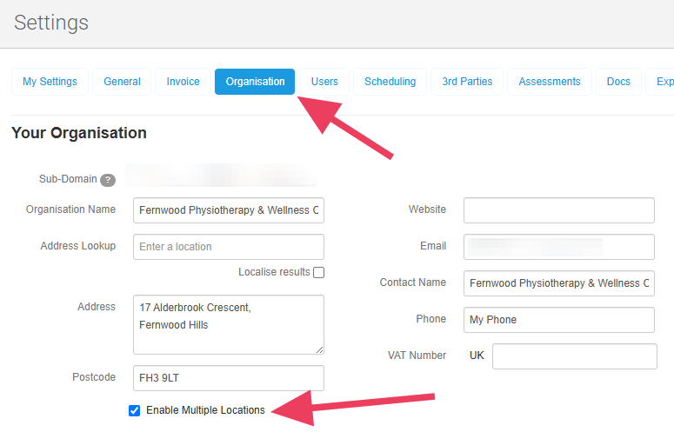Screen dimensions: 674x432
Task: Click the Organisation Name input field
Action: click(x=229, y=210)
